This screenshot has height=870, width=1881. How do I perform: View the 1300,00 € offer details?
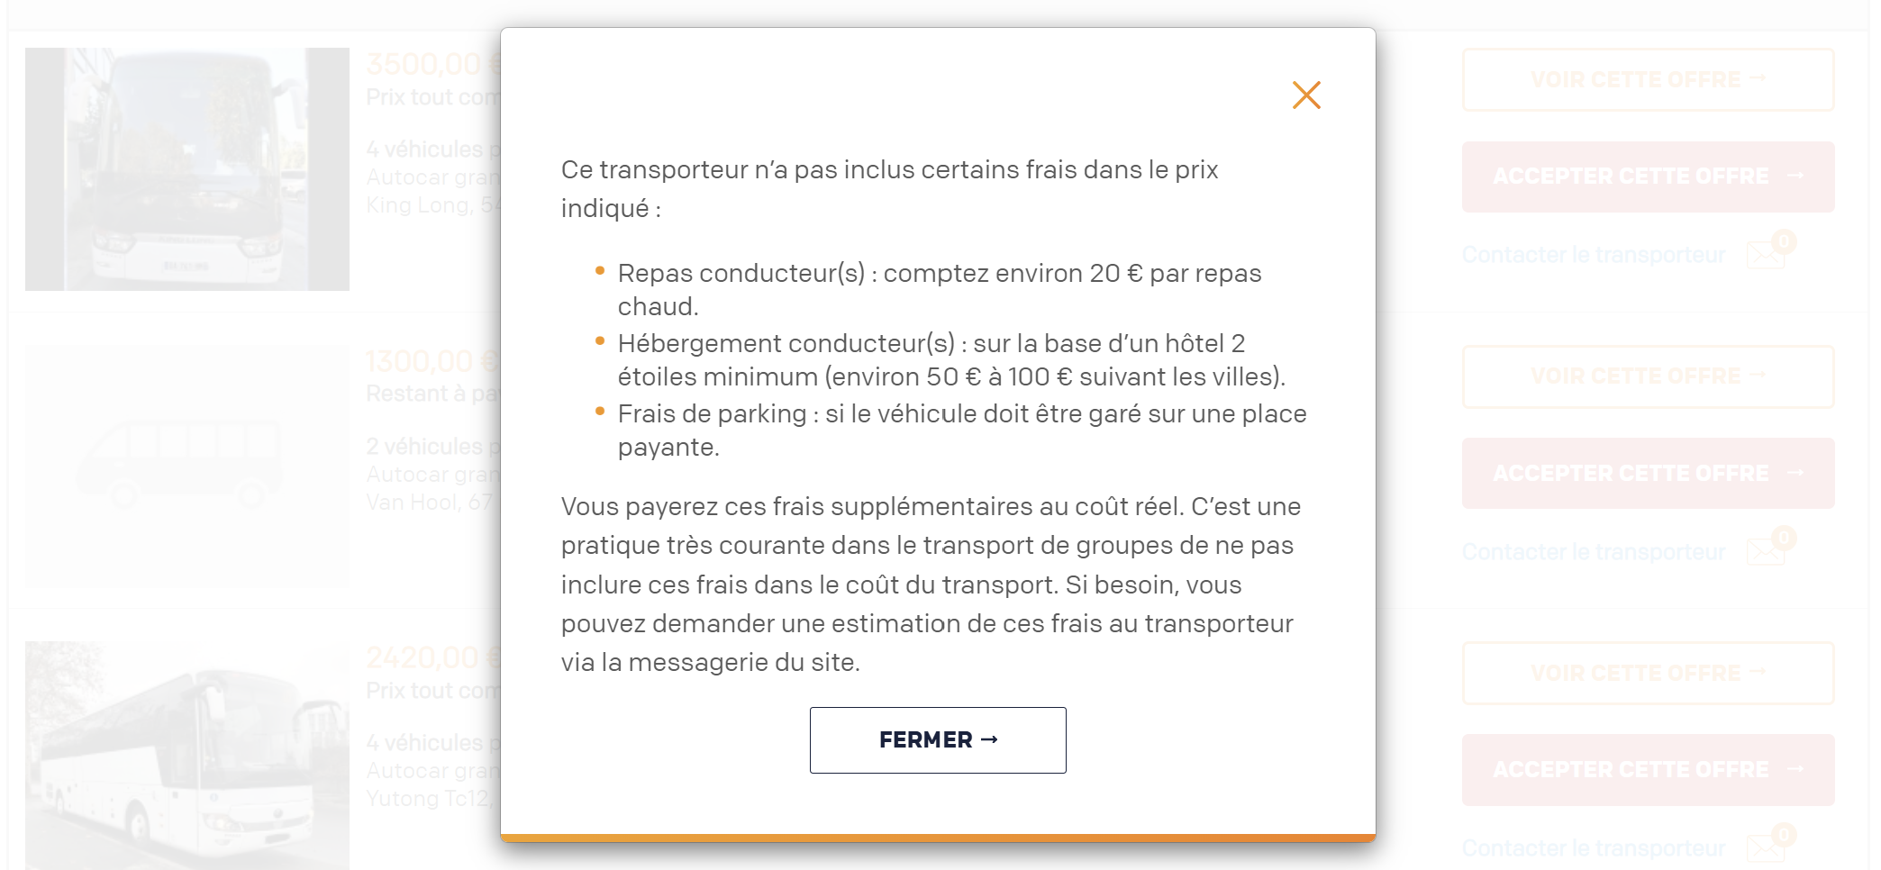[1648, 376]
